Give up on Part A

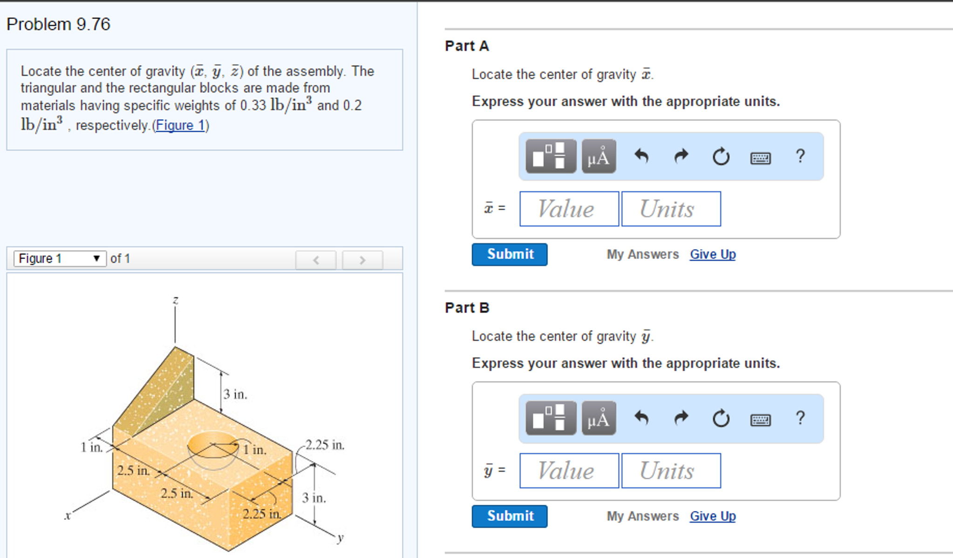(x=713, y=254)
